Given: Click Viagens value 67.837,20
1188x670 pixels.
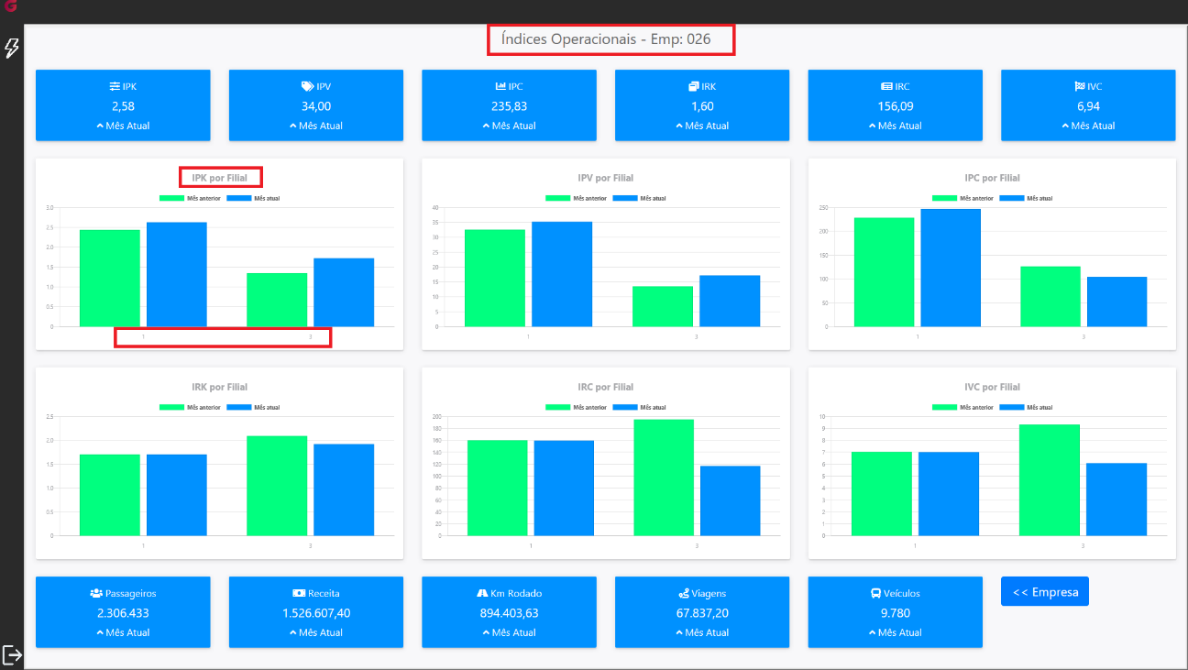Looking at the screenshot, I should coord(702,613).
